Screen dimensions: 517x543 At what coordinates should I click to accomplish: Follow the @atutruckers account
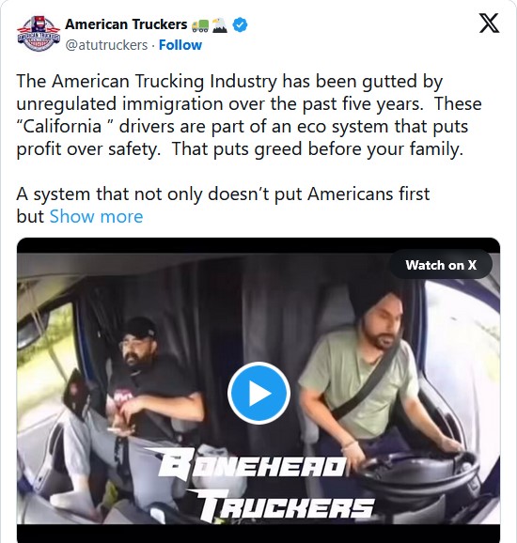pyautogui.click(x=180, y=45)
